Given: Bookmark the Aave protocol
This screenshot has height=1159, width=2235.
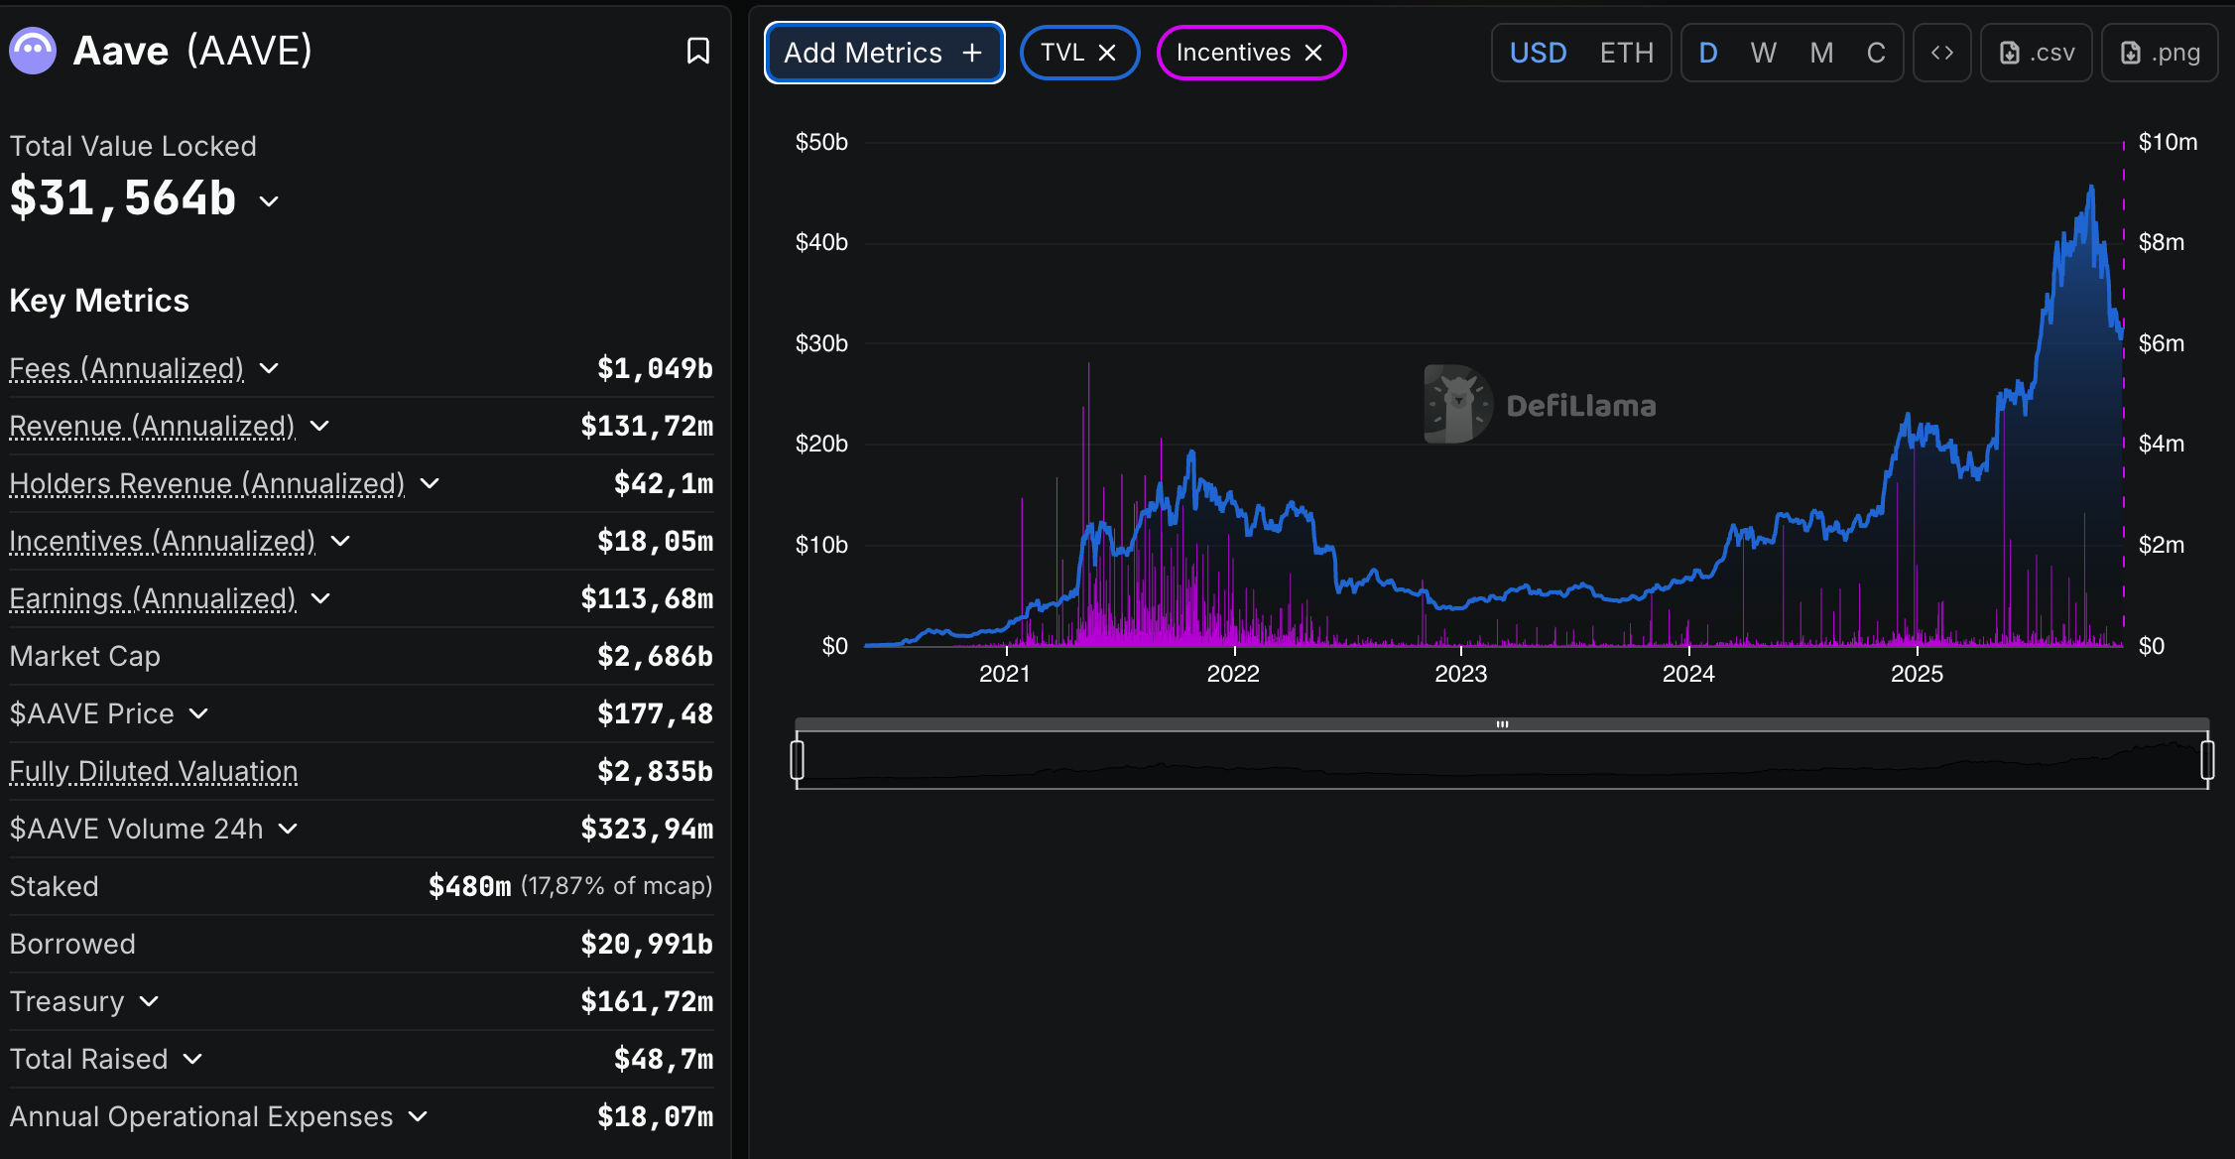Looking at the screenshot, I should (x=697, y=51).
